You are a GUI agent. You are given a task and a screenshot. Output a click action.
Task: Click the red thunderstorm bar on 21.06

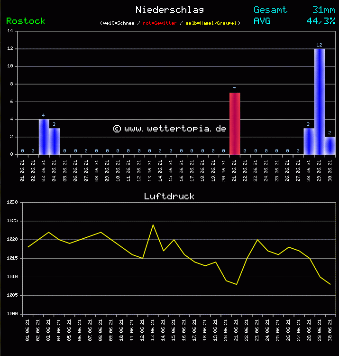(x=235, y=123)
